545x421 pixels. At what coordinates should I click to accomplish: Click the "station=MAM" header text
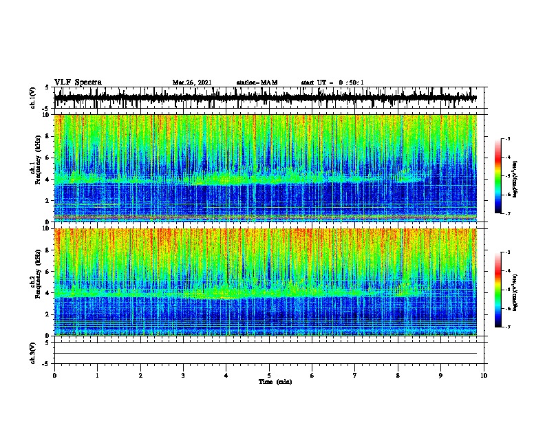[x=257, y=83]
